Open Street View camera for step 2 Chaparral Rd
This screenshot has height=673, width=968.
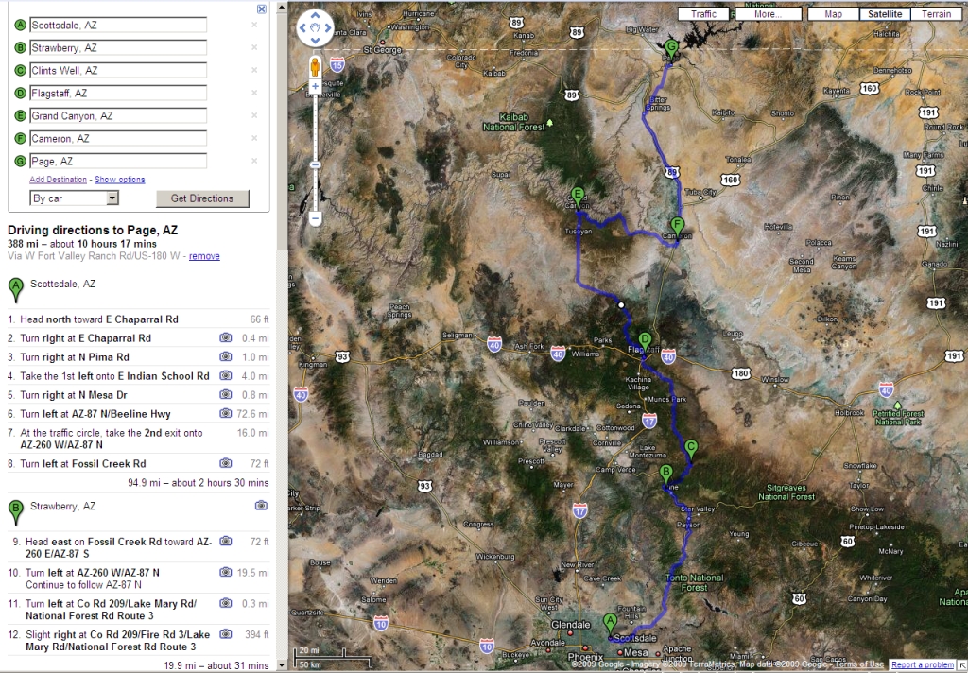(x=226, y=337)
